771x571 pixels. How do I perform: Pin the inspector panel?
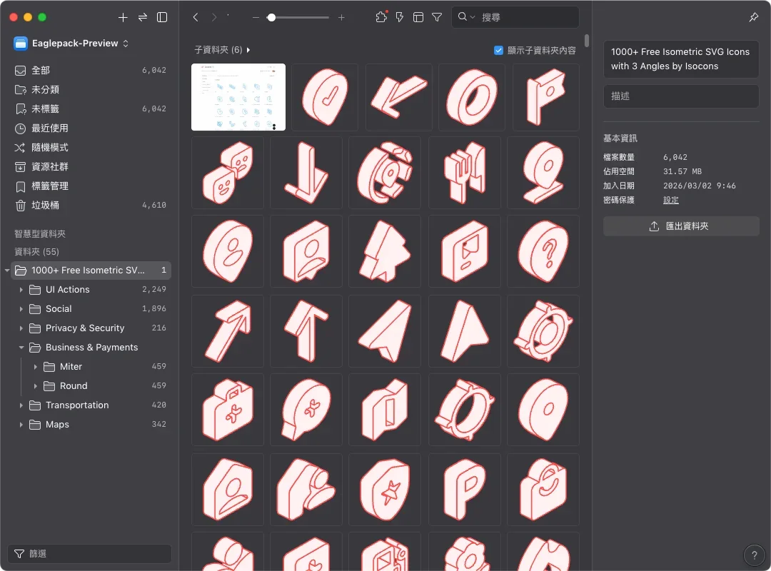(754, 17)
